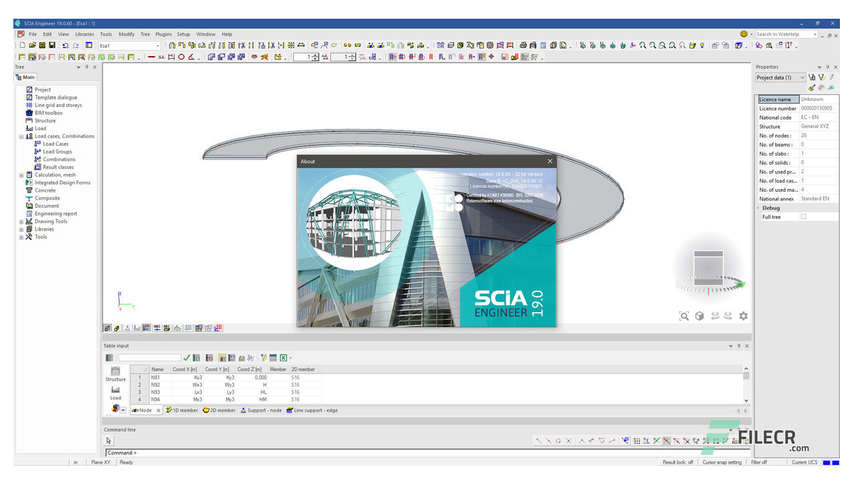Click Cursor snap setting in status bar
The height and width of the screenshot is (481, 856).
coord(722,462)
